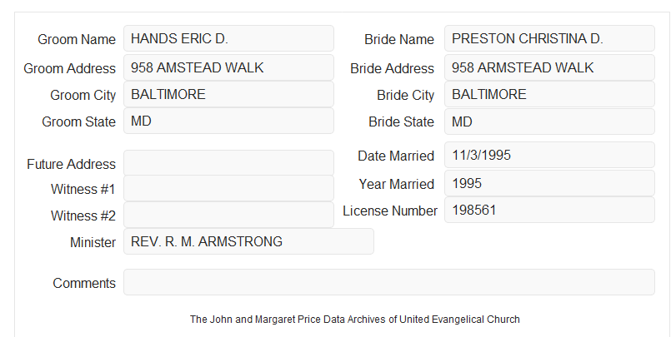The height and width of the screenshot is (337, 671).
Task: Click the Year Married field showing 1995
Action: coord(549,183)
